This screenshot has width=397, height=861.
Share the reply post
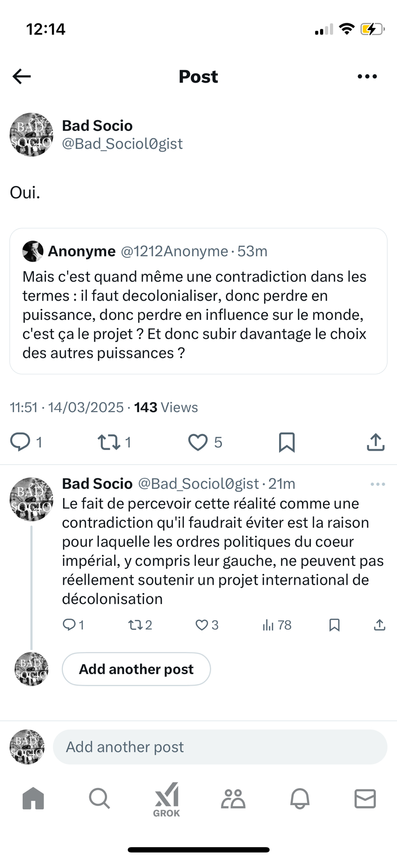point(379,625)
